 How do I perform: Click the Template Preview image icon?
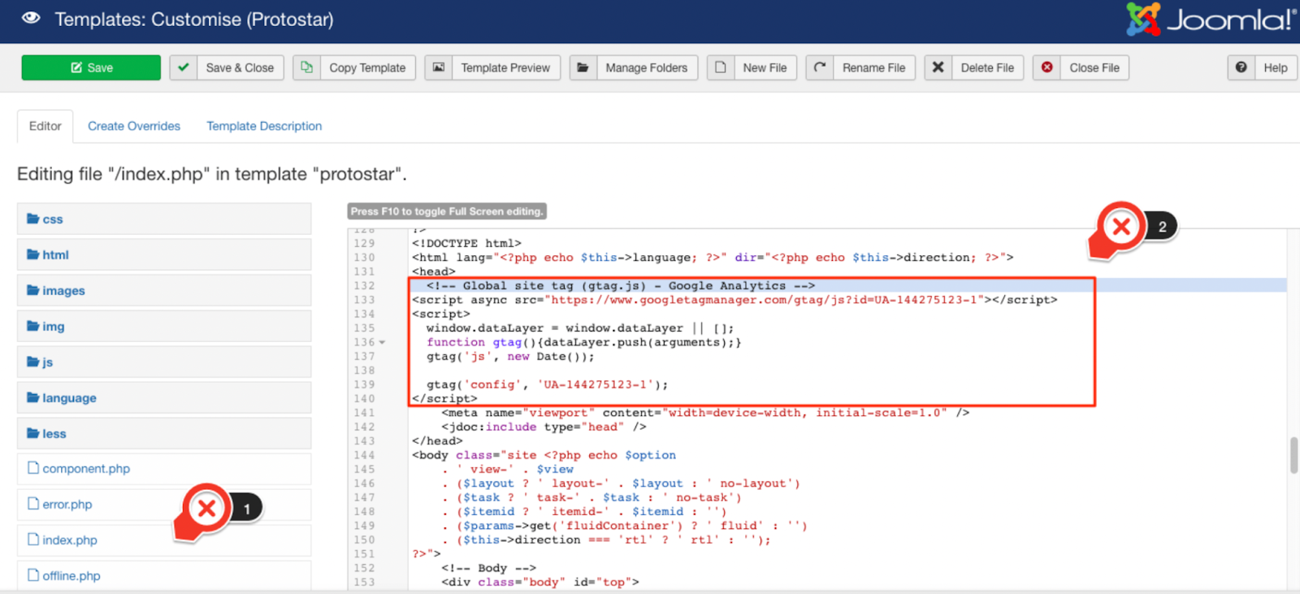(x=439, y=67)
